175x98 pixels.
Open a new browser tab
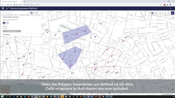25,1
